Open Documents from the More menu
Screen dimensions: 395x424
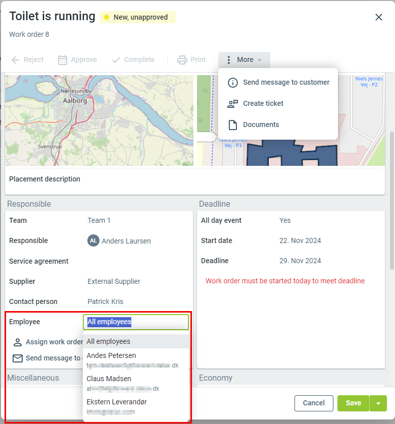(x=261, y=125)
